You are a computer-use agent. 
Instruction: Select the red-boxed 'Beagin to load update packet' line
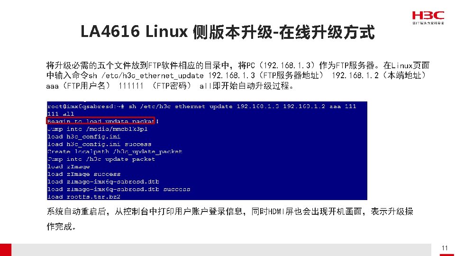click(100, 121)
